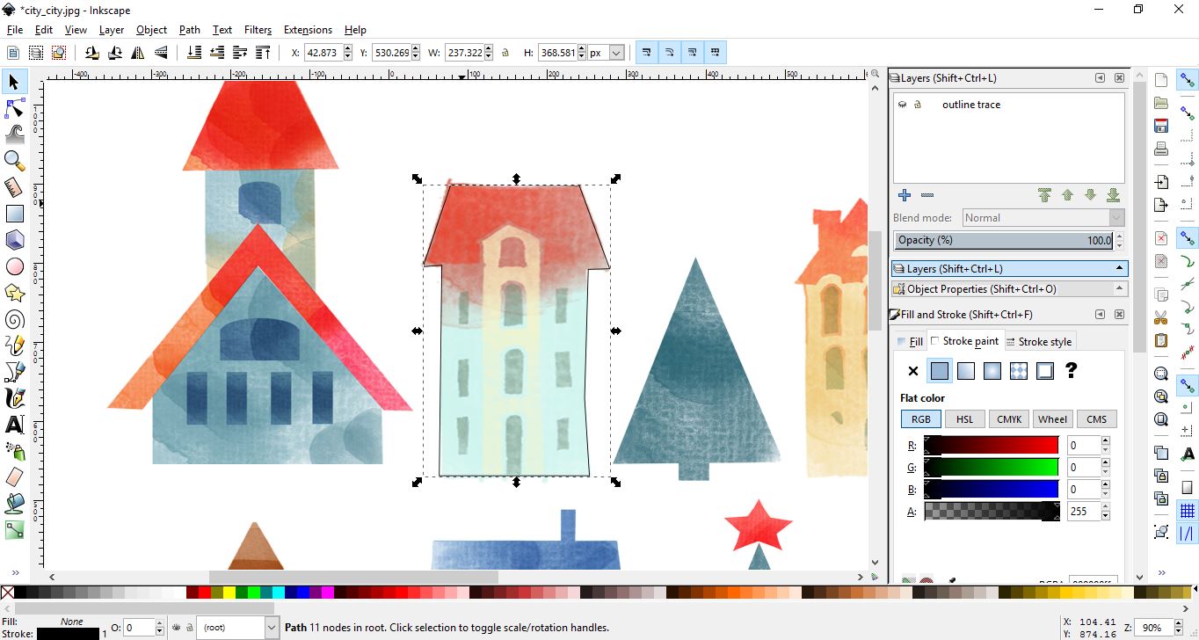Pick the Zoom tool

(14, 161)
